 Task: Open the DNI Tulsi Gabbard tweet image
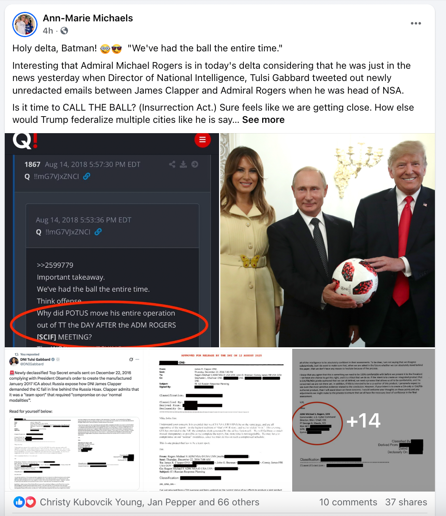[76, 420]
